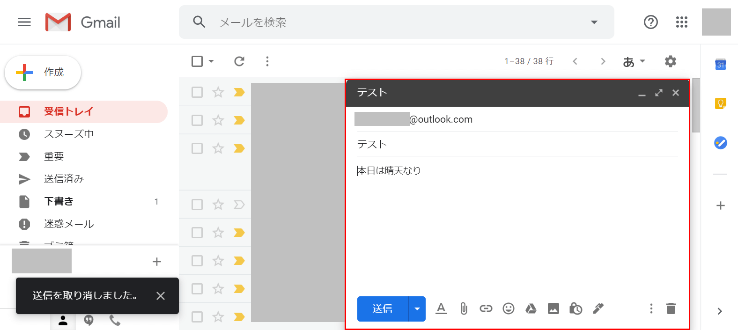Switch to Hangouts contacts tab

(63, 320)
